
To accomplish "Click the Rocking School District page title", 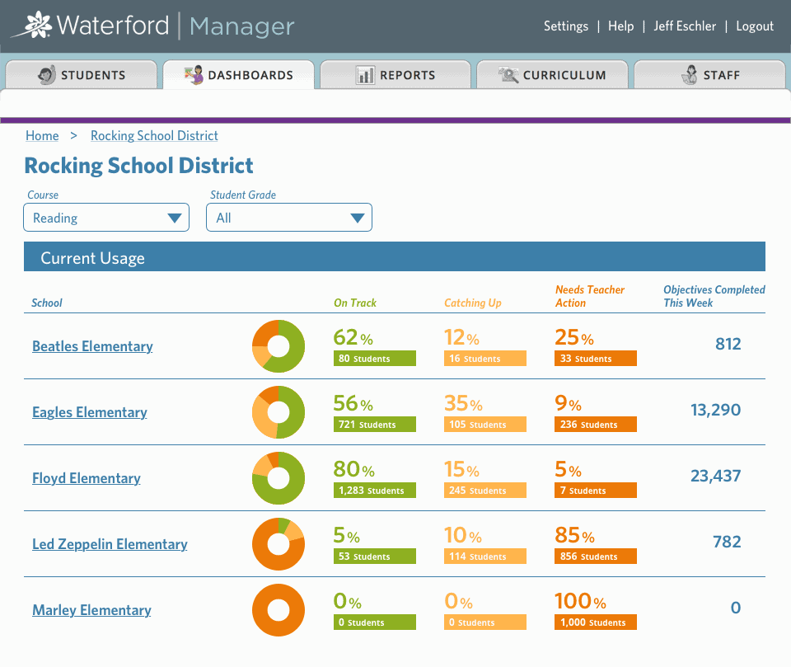I will click(x=138, y=166).
